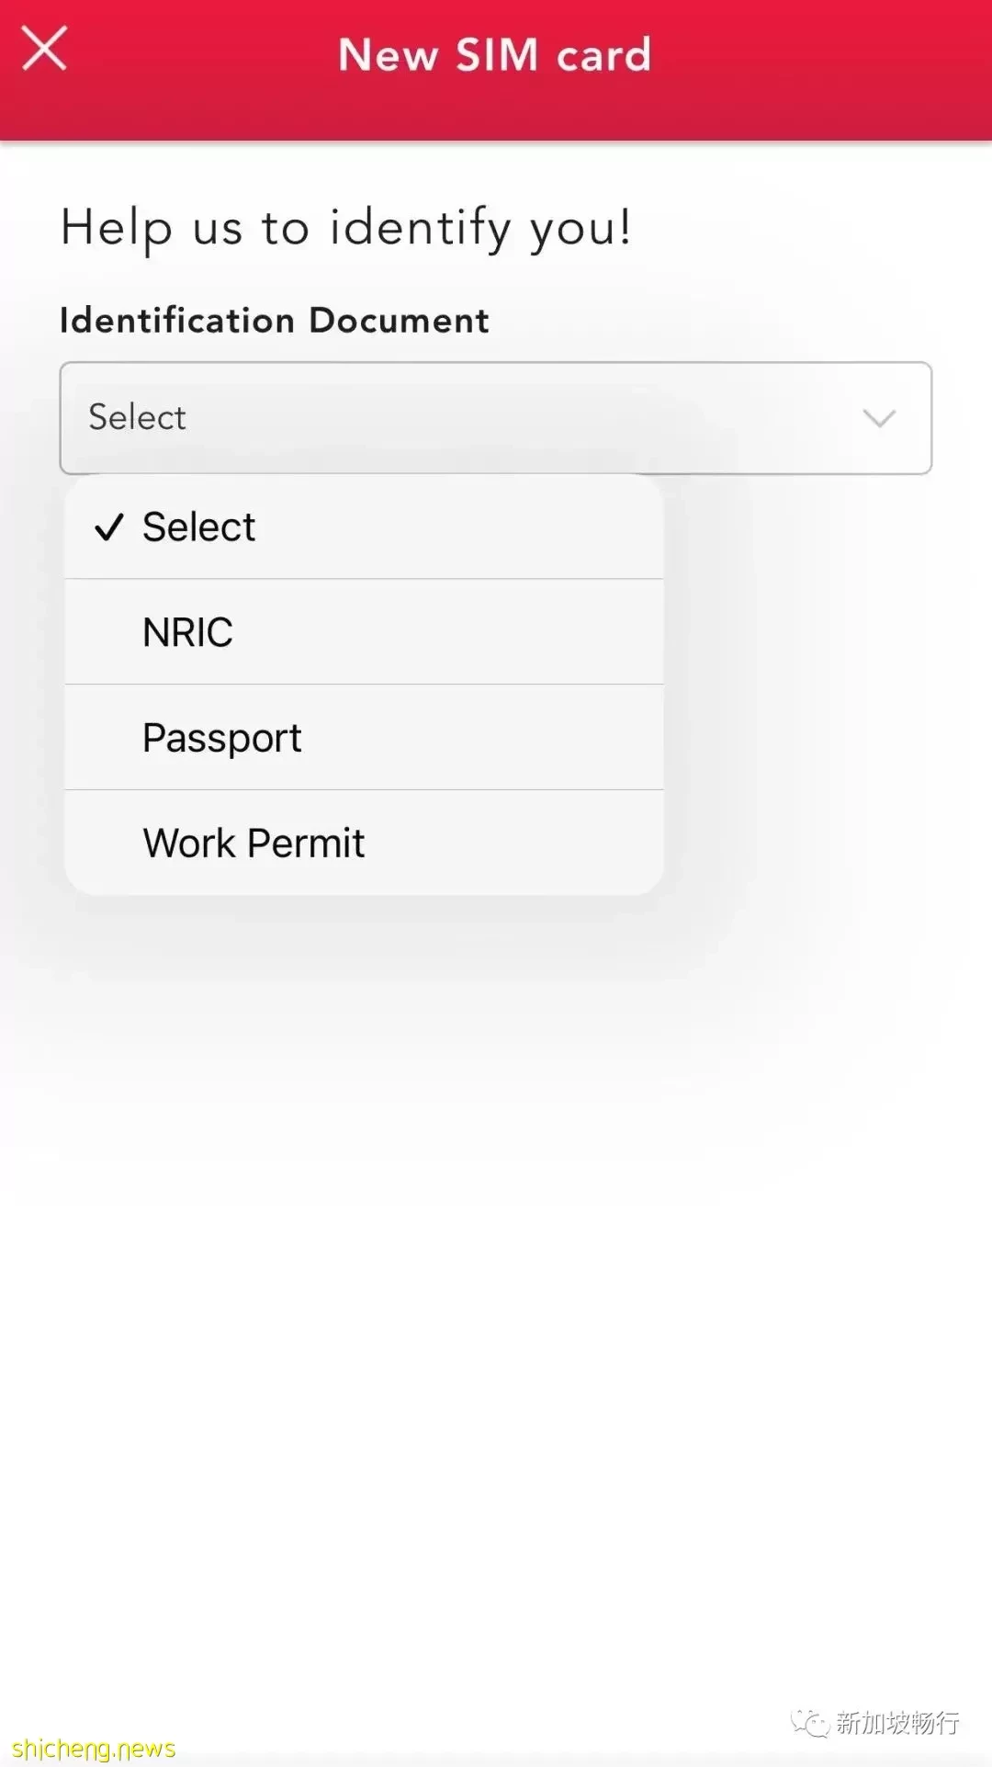Tap the empty middle of the combo box

tap(514, 418)
